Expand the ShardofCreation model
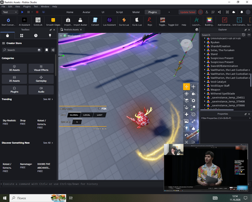Screen dimensions: 252x202 point(205,46)
